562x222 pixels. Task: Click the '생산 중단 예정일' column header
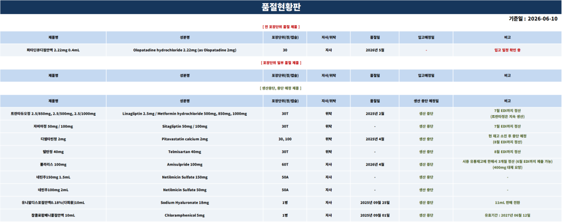(x=426, y=101)
